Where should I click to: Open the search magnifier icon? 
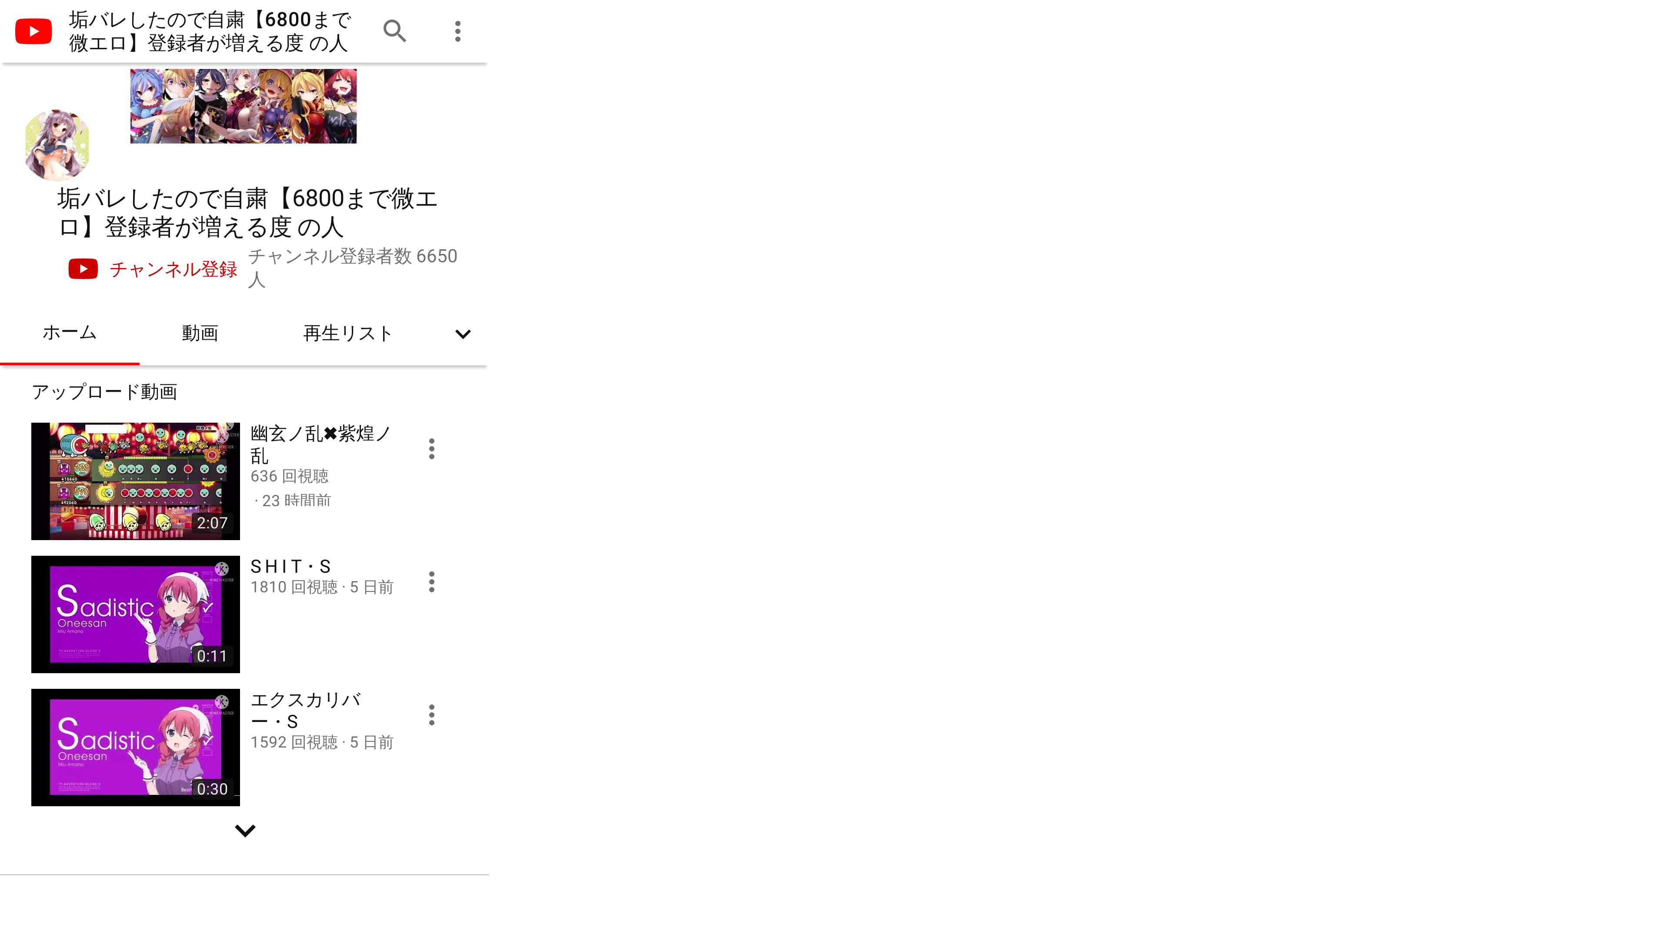click(395, 30)
